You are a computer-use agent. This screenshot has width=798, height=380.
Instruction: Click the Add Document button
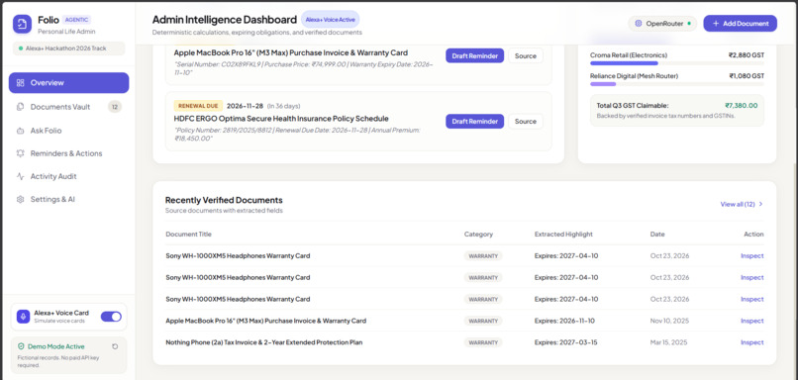pyautogui.click(x=740, y=24)
